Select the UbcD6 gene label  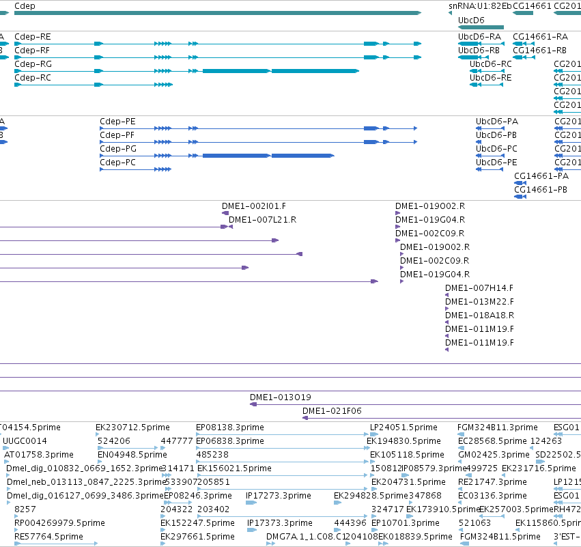tap(471, 20)
